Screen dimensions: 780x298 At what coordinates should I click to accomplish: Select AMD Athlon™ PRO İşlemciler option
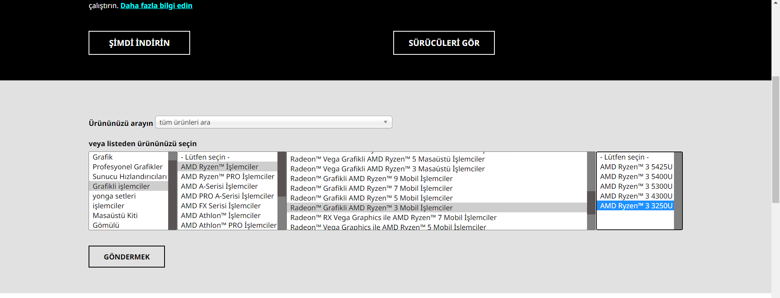[227, 225]
